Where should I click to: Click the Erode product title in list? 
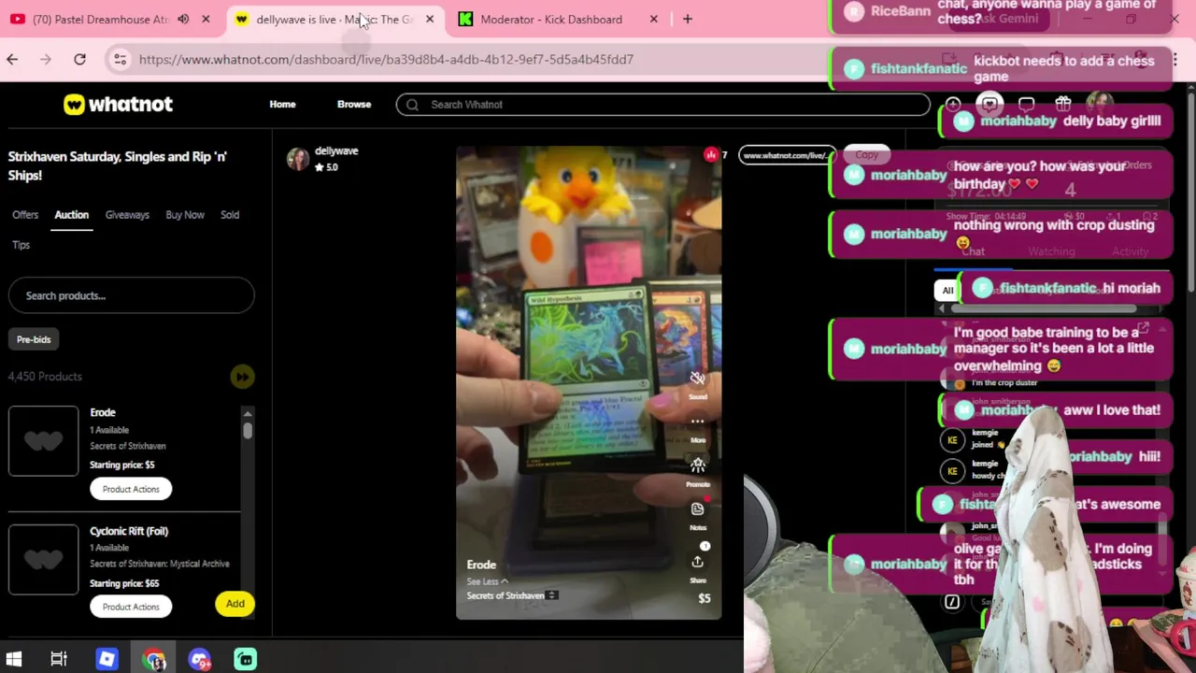pos(103,412)
